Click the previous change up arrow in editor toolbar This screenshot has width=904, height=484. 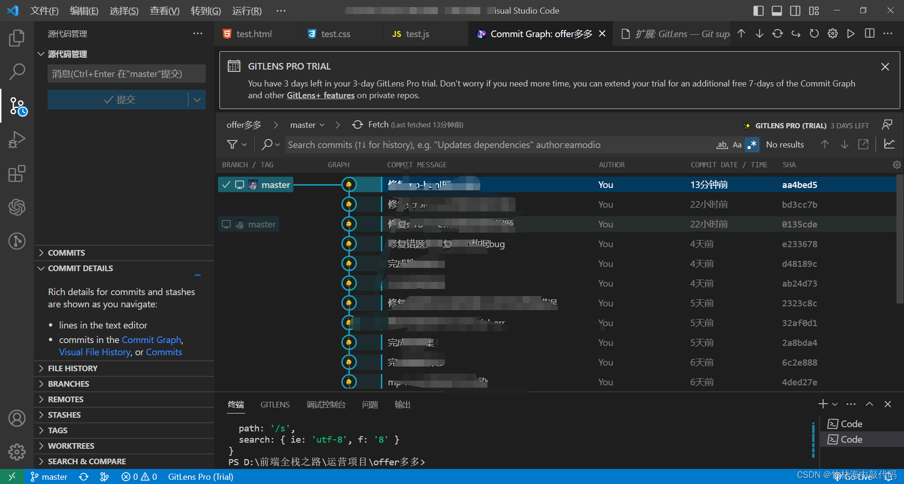(x=741, y=33)
